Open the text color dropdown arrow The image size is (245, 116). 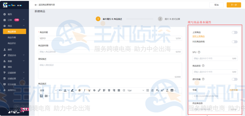pos(69,90)
